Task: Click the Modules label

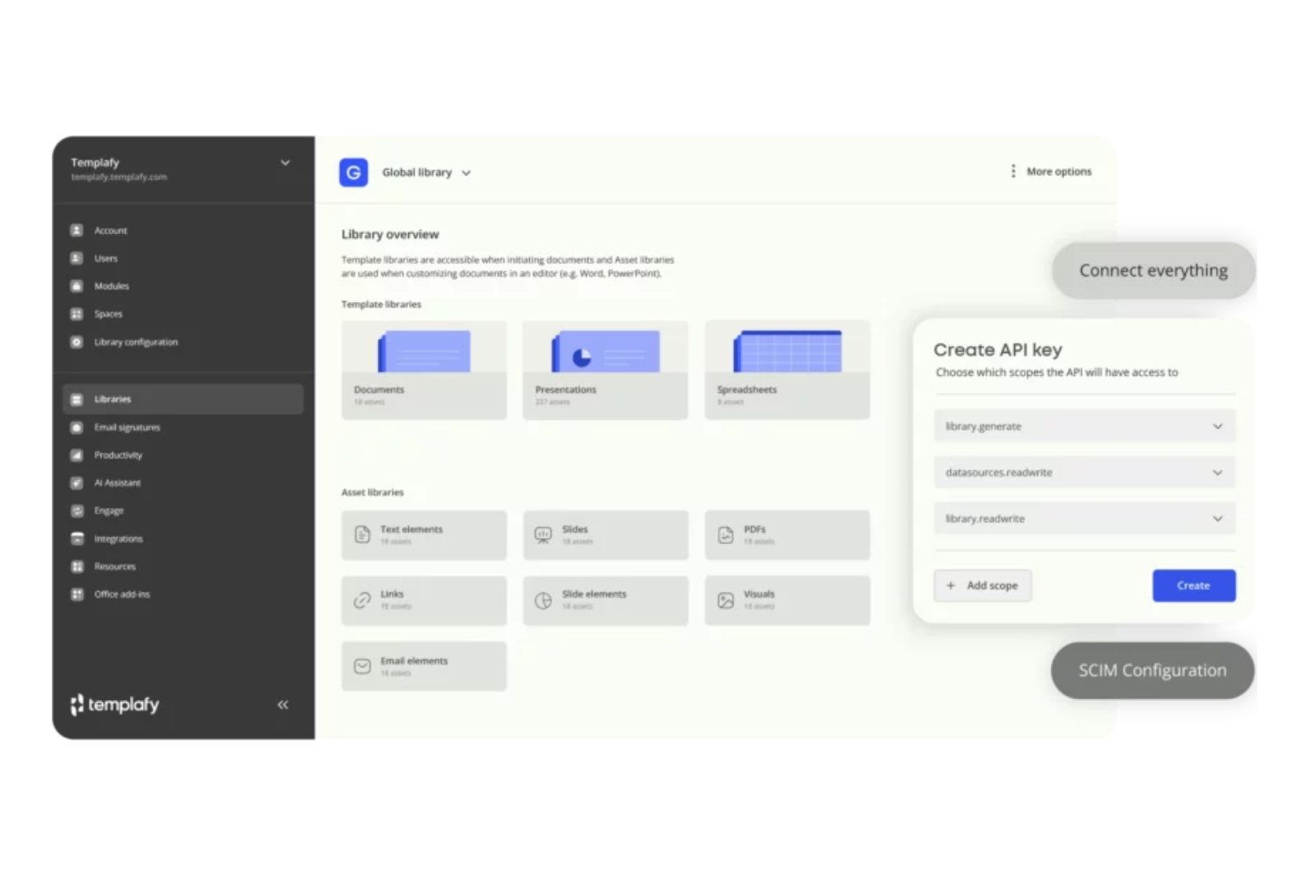Action: coord(112,286)
